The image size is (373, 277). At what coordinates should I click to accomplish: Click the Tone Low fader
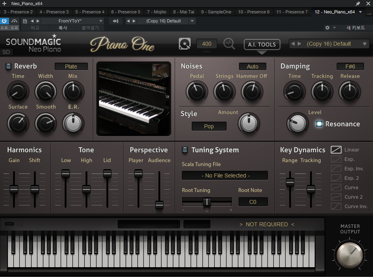coord(65,174)
